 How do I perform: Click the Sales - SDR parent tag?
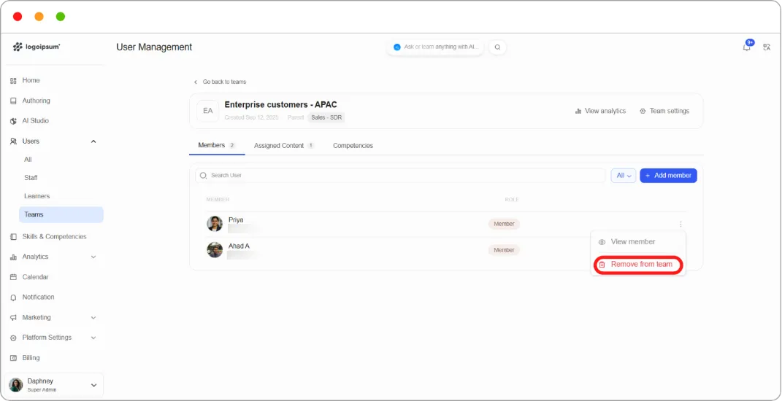point(326,117)
